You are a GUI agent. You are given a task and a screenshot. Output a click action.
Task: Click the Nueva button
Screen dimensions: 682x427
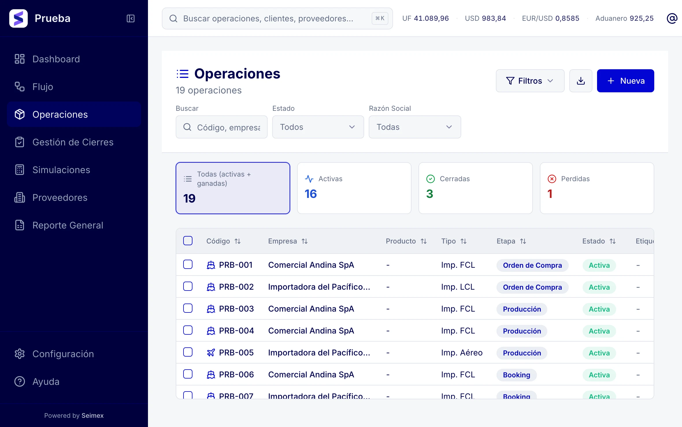[625, 81]
